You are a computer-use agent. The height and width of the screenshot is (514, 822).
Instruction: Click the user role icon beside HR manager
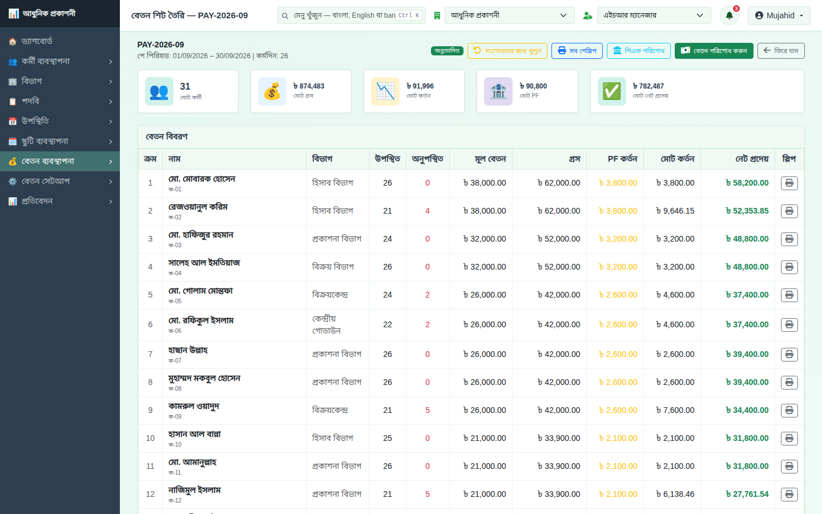(587, 15)
